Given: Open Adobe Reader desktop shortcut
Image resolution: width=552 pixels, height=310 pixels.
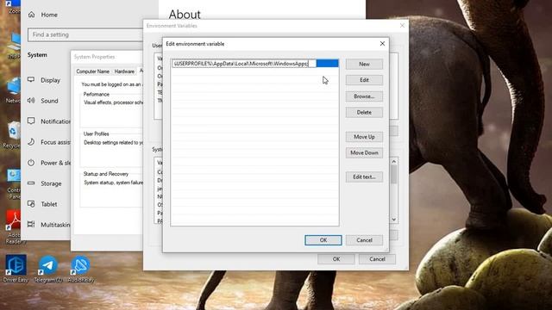Looking at the screenshot, I should [14, 226].
